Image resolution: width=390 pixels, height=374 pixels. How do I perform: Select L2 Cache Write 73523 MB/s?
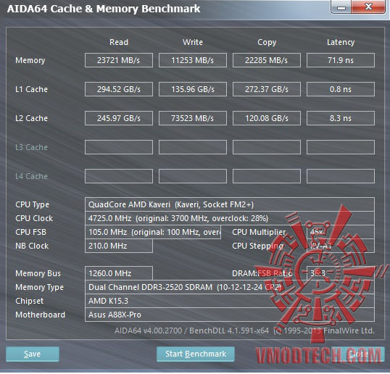pos(193,118)
